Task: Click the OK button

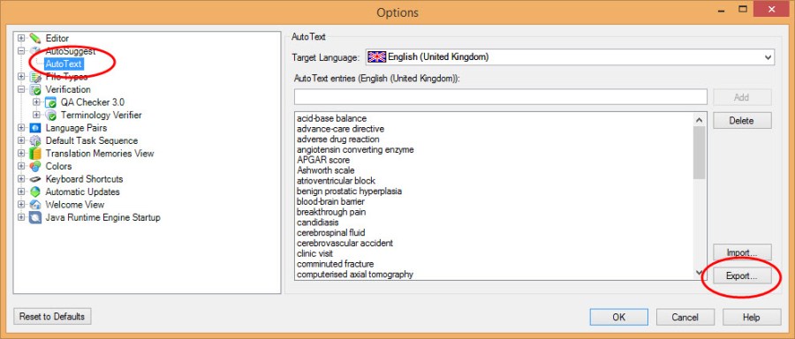Action: tap(619, 317)
